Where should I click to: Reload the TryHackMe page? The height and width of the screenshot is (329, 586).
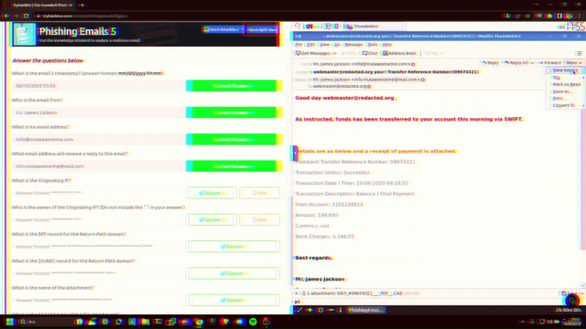pyautogui.click(x=26, y=16)
